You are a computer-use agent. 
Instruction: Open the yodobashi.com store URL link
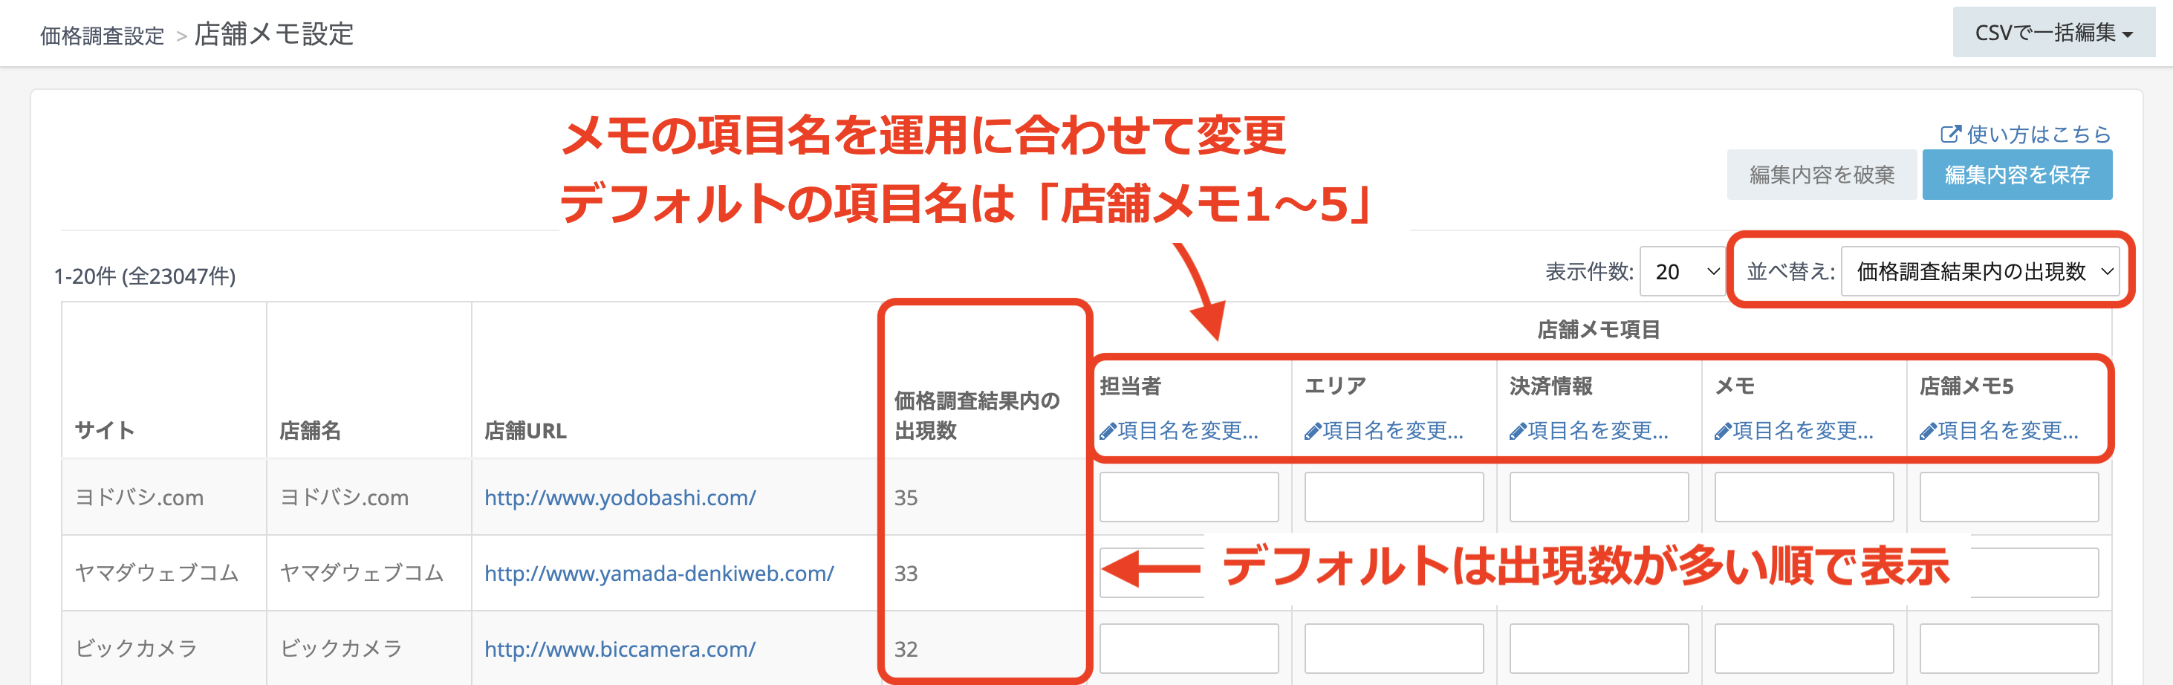click(x=619, y=498)
